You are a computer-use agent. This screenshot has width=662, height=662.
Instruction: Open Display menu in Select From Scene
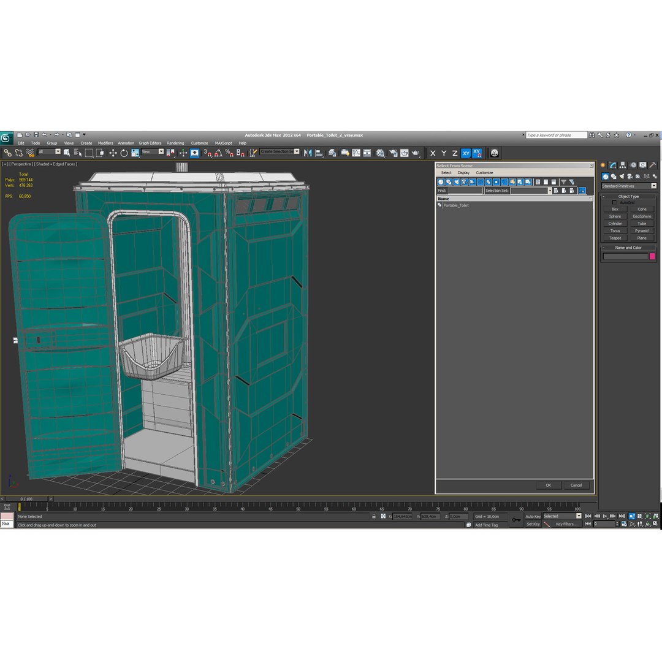pyautogui.click(x=463, y=173)
